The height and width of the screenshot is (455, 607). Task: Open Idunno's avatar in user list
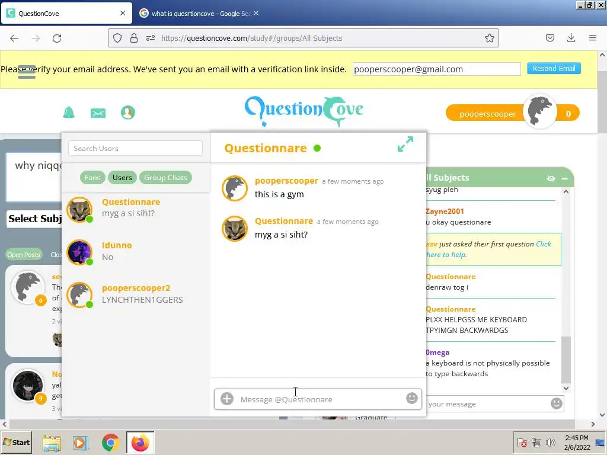79,252
